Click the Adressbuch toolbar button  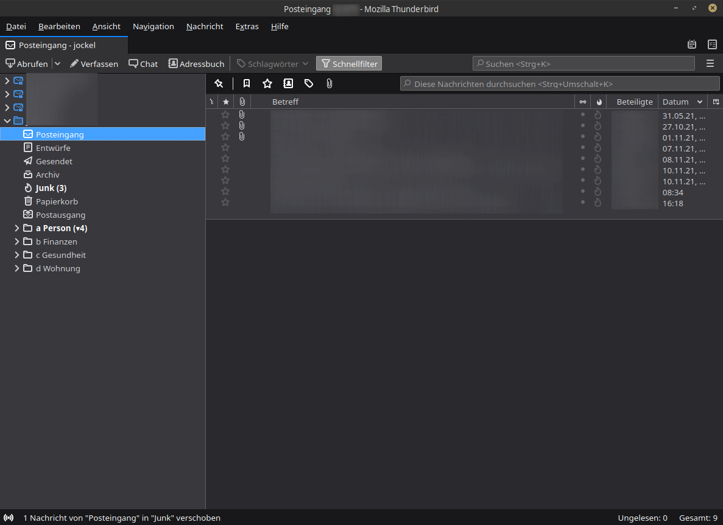tap(196, 63)
